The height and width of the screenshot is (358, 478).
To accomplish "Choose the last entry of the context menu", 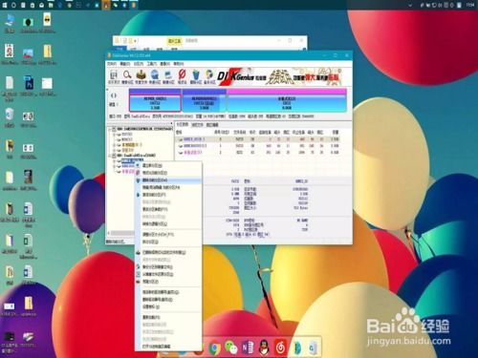I will (168, 347).
